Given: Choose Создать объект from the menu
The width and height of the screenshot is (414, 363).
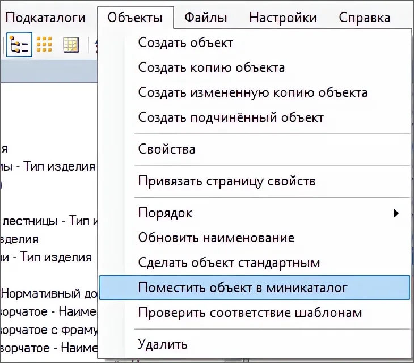Looking at the screenshot, I should (185, 43).
